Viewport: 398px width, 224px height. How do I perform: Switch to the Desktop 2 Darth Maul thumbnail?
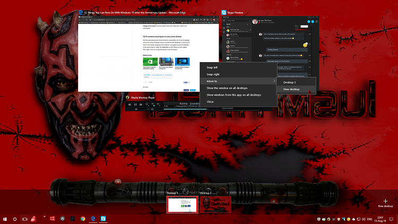(x=215, y=204)
